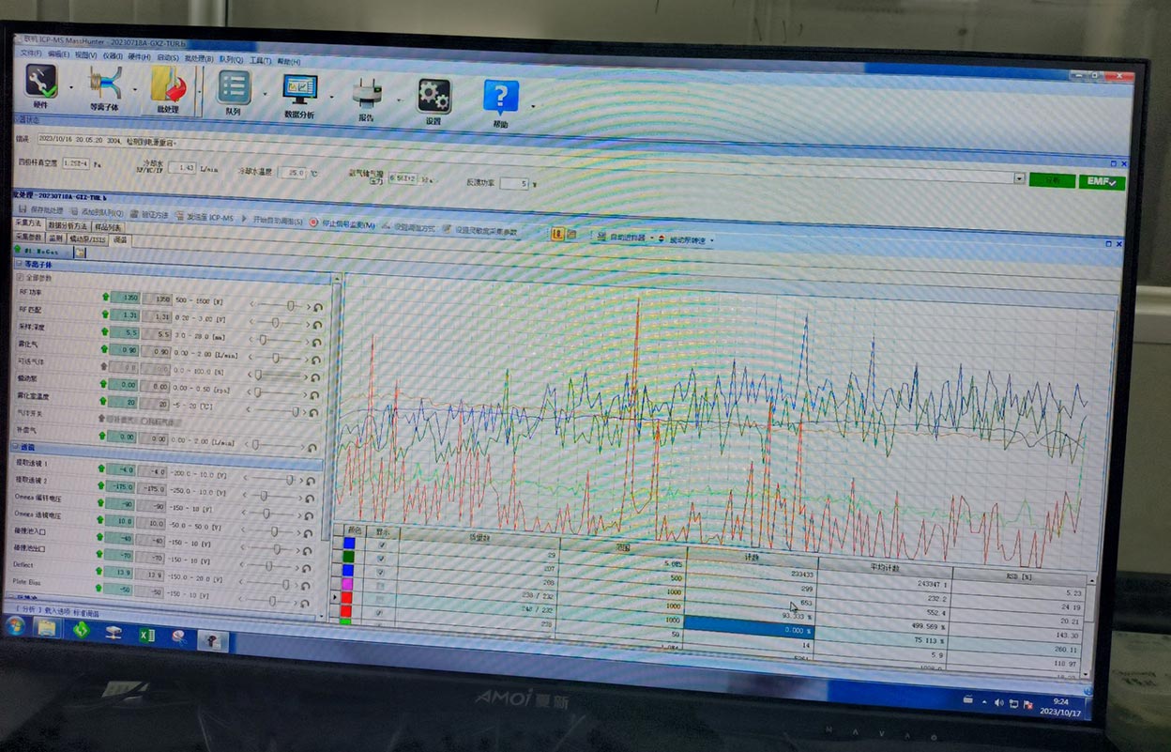Image resolution: width=1171 pixels, height=752 pixels.
Task: Click 发送至 ICP-MS toolbar item
Action: pyautogui.click(x=204, y=217)
